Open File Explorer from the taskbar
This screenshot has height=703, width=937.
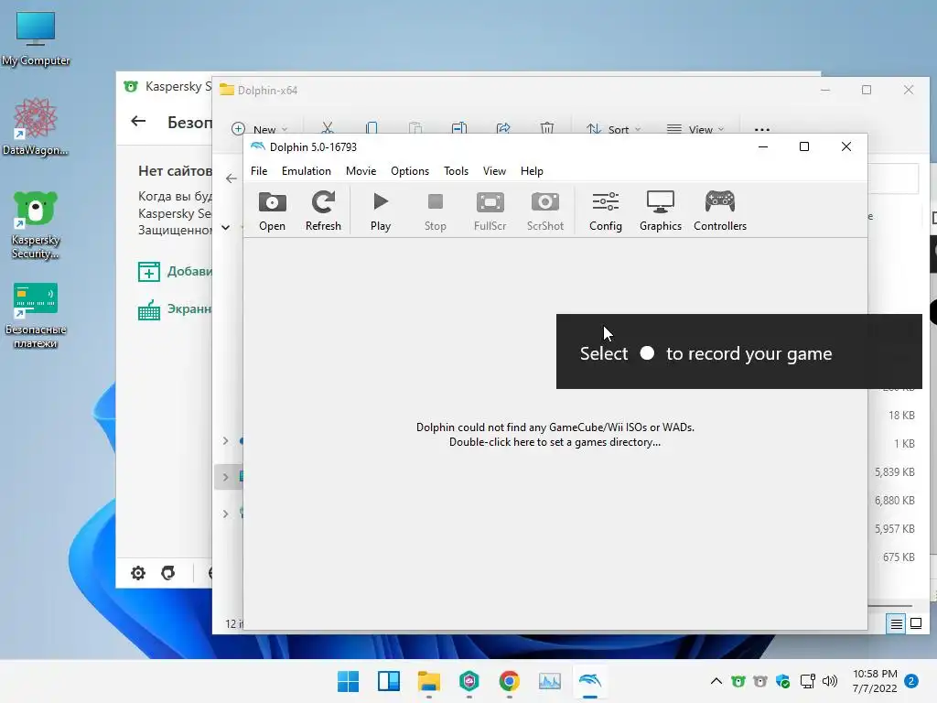[428, 681]
